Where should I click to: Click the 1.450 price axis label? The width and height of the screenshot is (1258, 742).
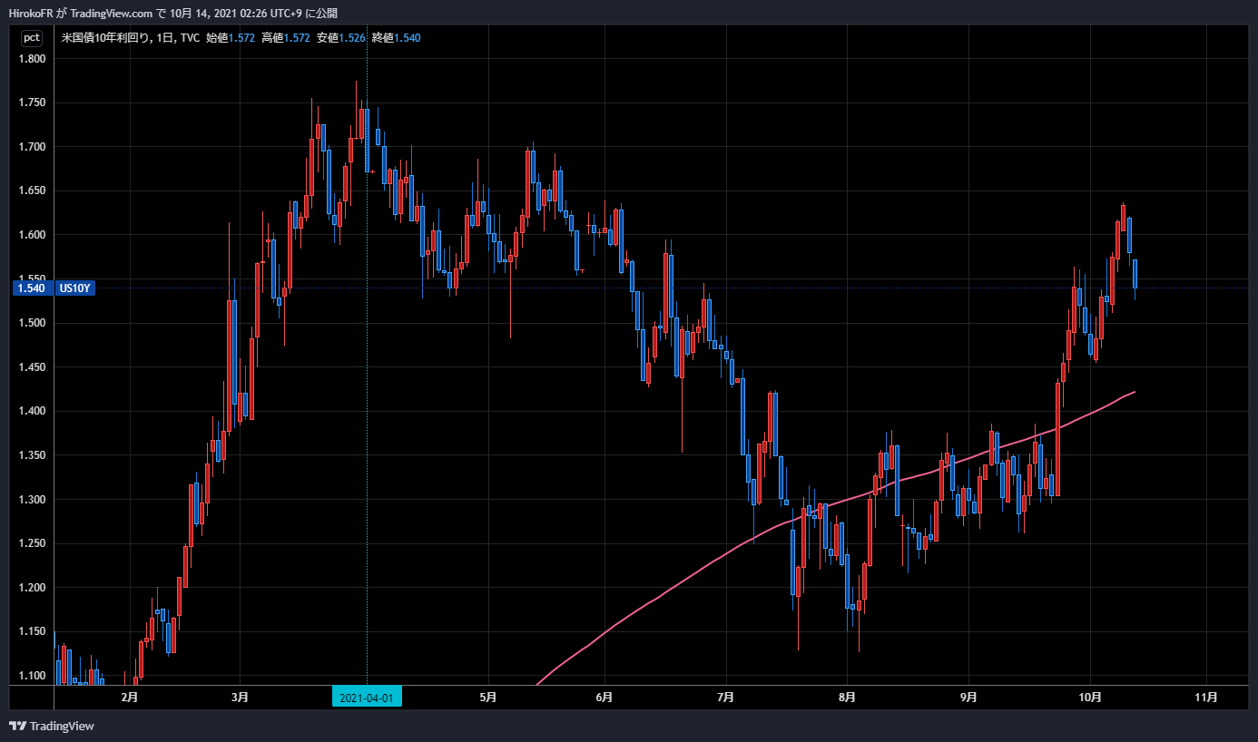pyautogui.click(x=32, y=367)
